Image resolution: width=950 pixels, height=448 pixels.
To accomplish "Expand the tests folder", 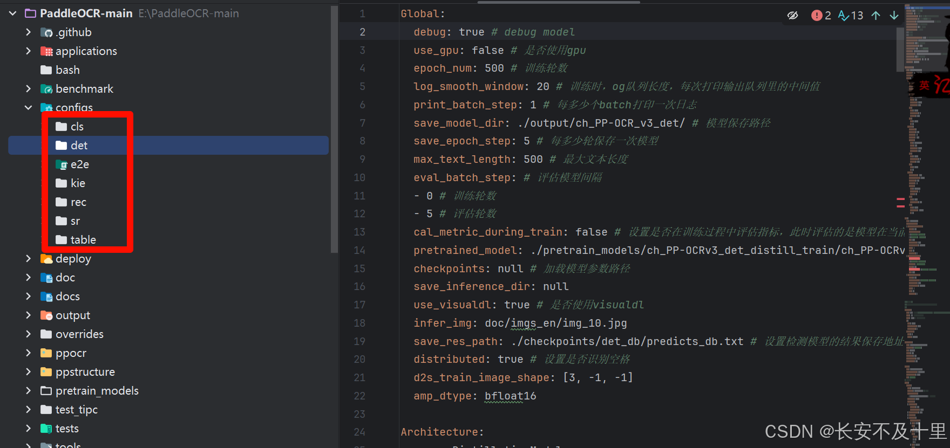I will tap(28, 429).
